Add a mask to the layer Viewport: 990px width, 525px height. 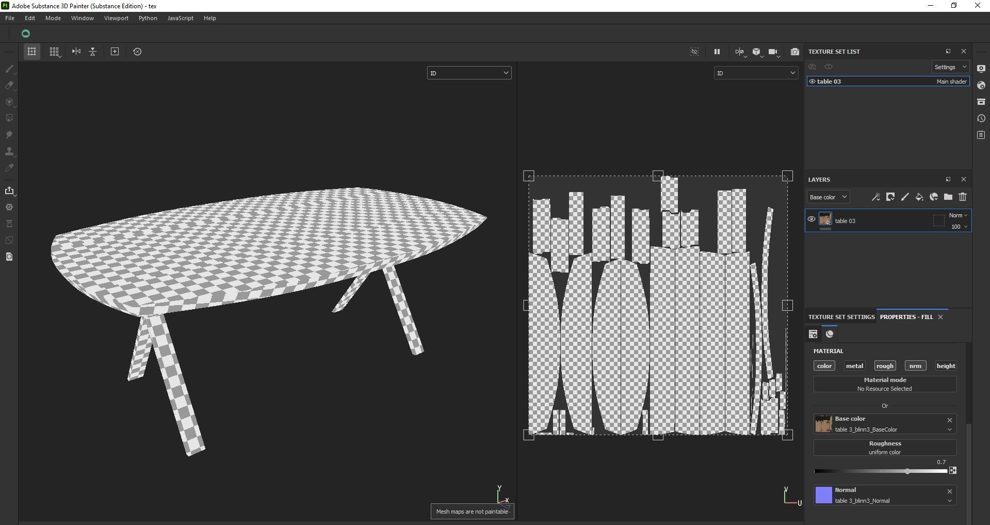pos(890,197)
